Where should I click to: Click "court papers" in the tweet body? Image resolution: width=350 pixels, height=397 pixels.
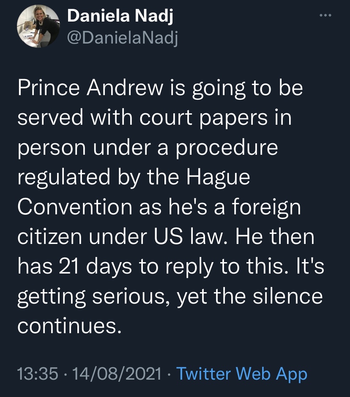203,118
